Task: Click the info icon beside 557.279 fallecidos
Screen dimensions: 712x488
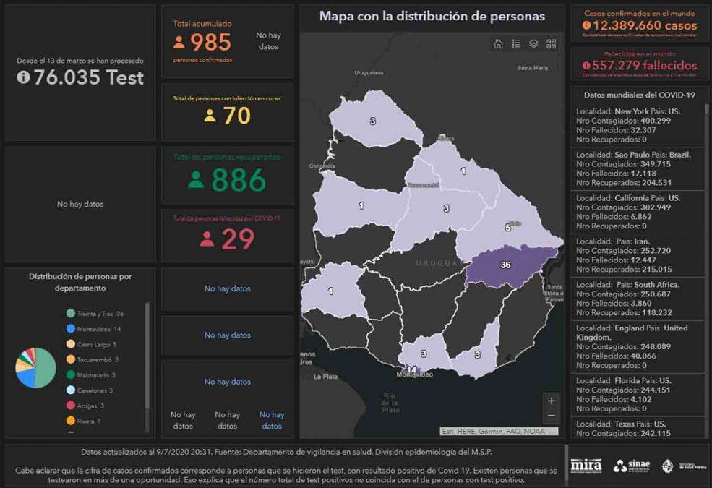Action: [x=586, y=66]
